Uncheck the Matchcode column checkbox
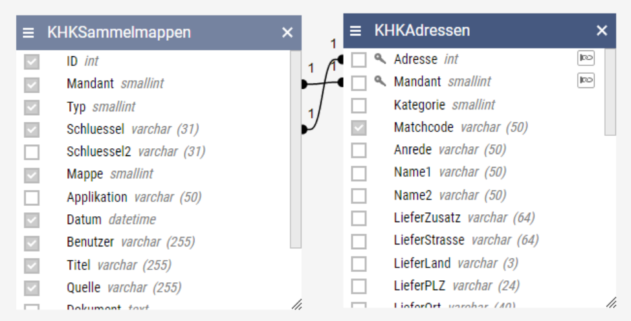The image size is (631, 321). click(x=359, y=127)
